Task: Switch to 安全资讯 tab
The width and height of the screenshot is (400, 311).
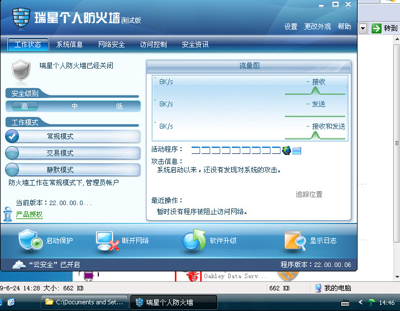Action: tap(195, 45)
